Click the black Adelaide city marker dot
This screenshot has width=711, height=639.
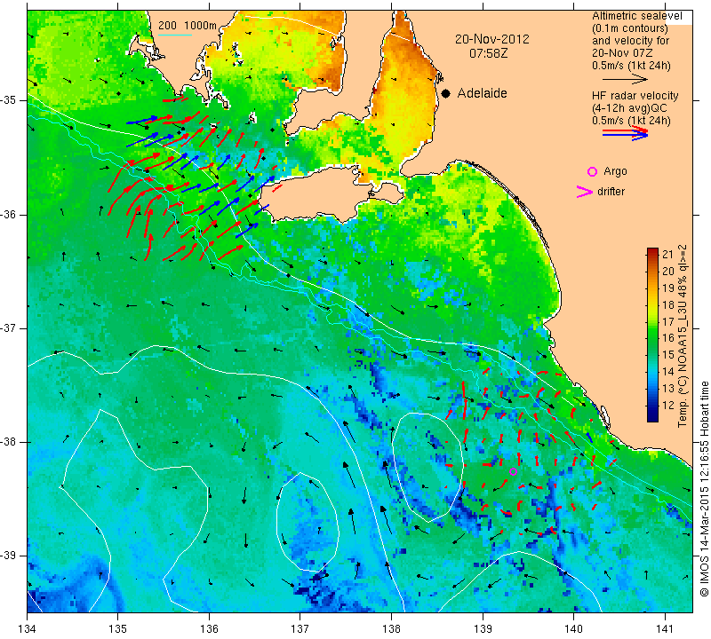click(x=446, y=94)
